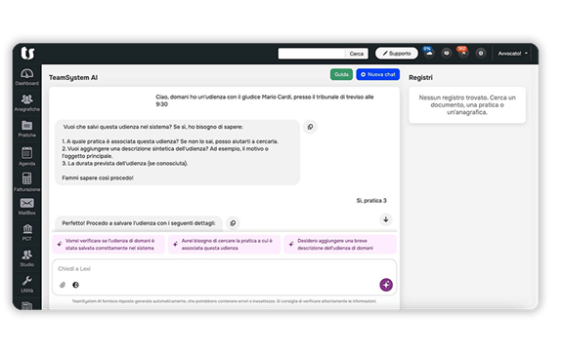Viewport: 563px width, 353px height.
Task: Click the 'Fammi sapere così procedo!' line
Action: tap(98, 178)
